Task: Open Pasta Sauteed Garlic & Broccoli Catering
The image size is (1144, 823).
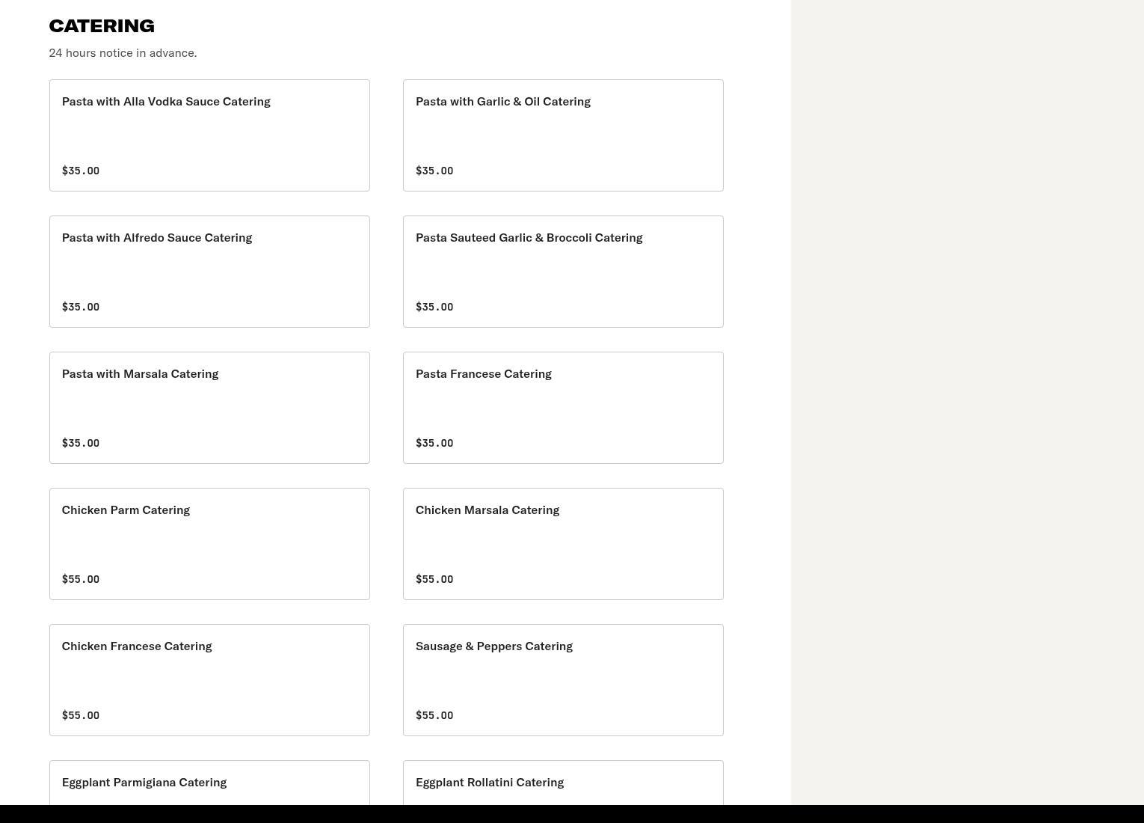Action: point(563,272)
